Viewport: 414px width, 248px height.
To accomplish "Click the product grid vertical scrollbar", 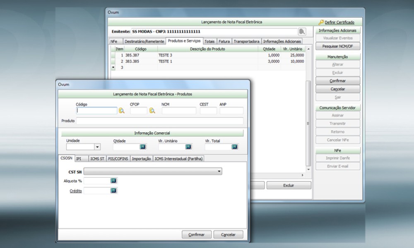I will click(308, 123).
